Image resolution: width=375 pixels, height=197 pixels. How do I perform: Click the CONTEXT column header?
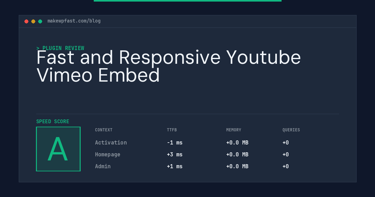[x=104, y=130]
